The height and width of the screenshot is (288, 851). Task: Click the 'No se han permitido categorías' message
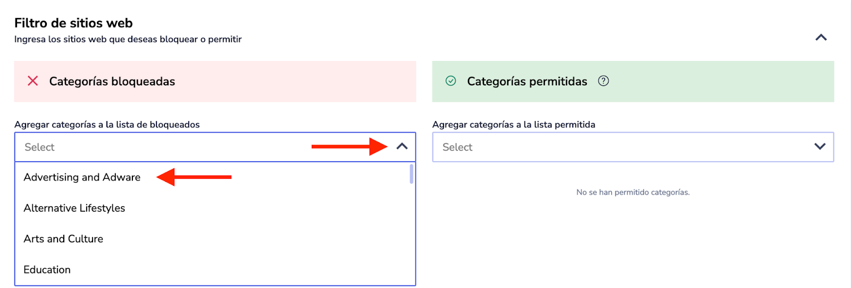[633, 192]
